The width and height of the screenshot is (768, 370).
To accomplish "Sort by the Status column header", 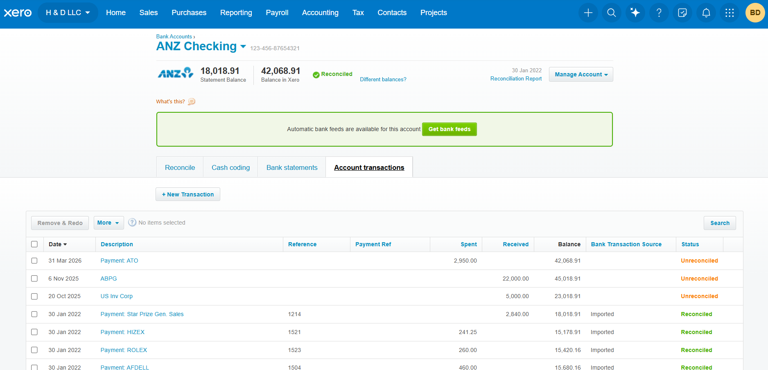I will (x=690, y=244).
